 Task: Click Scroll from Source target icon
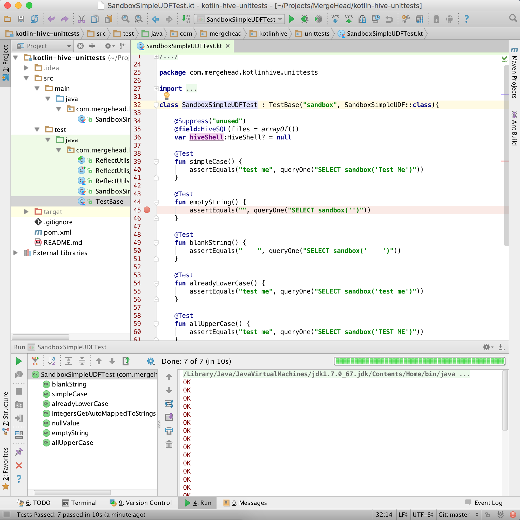(80, 46)
